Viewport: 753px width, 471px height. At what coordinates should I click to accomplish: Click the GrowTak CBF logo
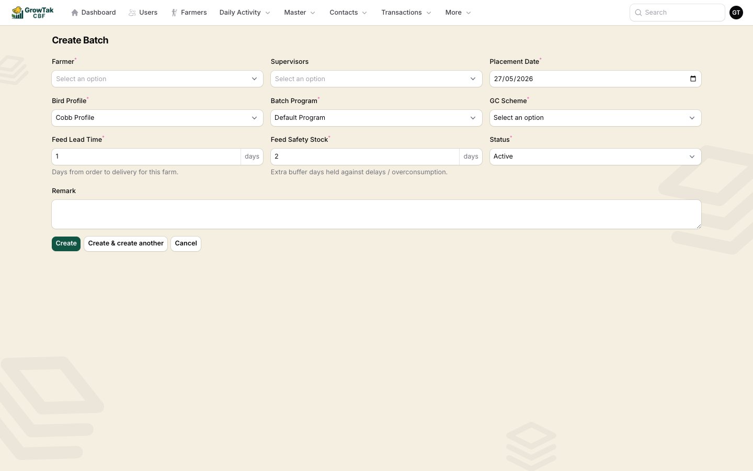tap(33, 13)
